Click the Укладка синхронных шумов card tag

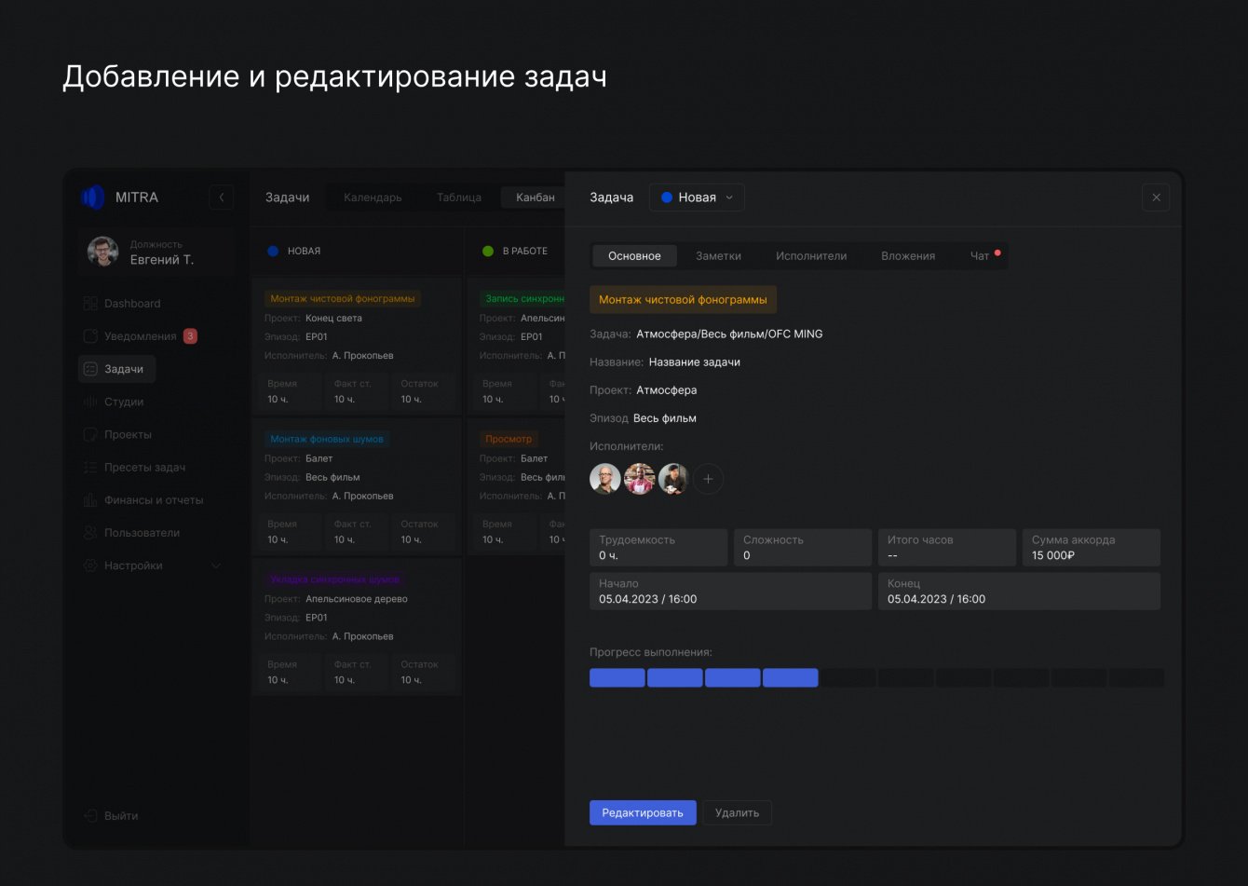[336, 579]
